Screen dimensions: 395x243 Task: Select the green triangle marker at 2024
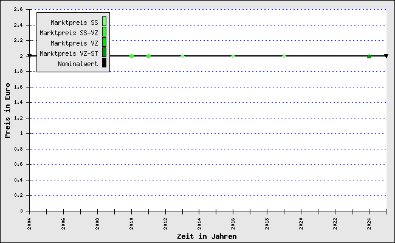coord(369,56)
